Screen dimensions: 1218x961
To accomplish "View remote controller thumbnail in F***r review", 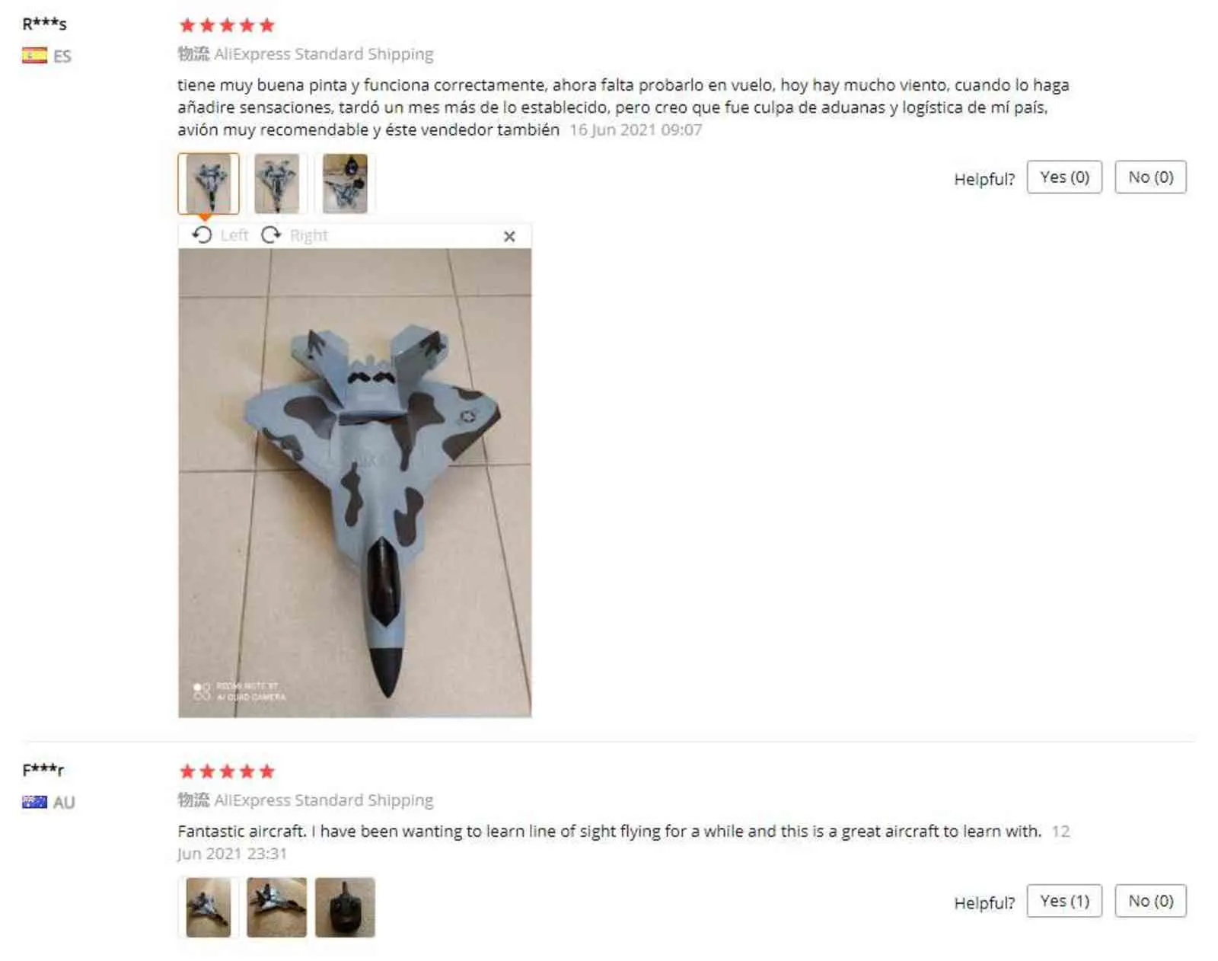I will (345, 907).
